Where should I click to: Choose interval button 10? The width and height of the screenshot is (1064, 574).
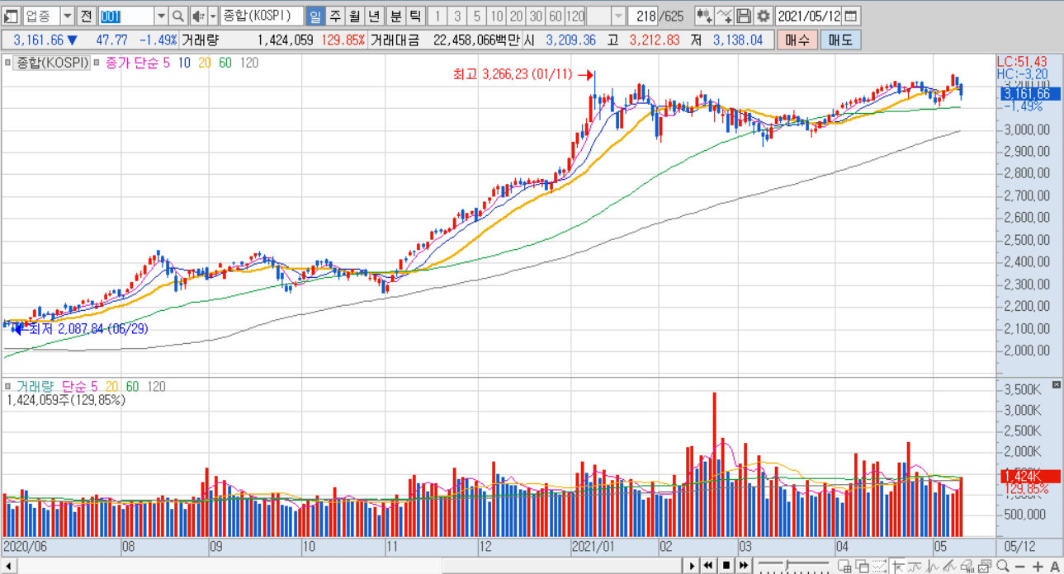click(496, 16)
